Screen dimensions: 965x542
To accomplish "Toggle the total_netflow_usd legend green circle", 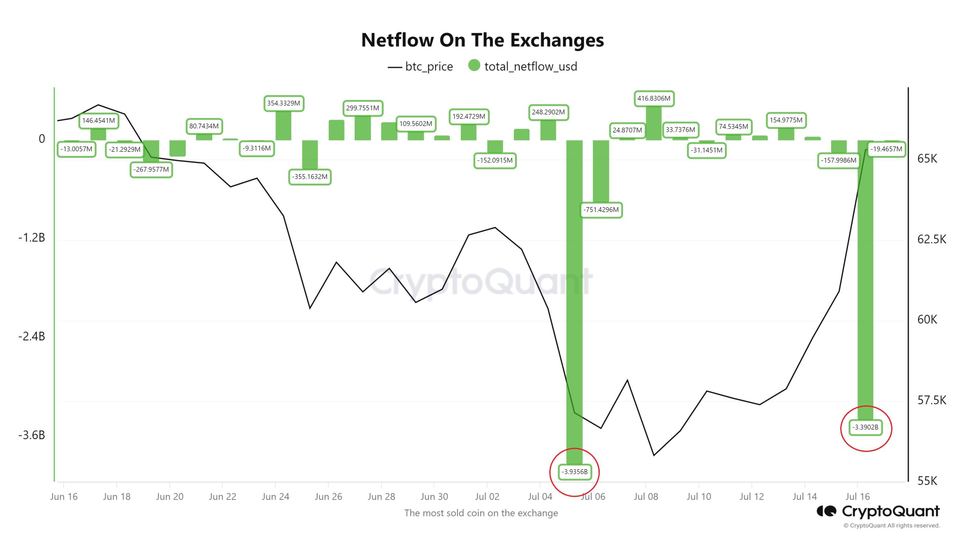I will [474, 65].
